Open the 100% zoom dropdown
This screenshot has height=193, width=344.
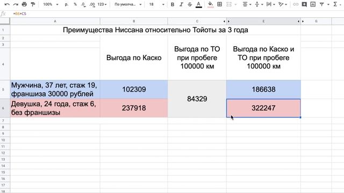click(51, 4)
